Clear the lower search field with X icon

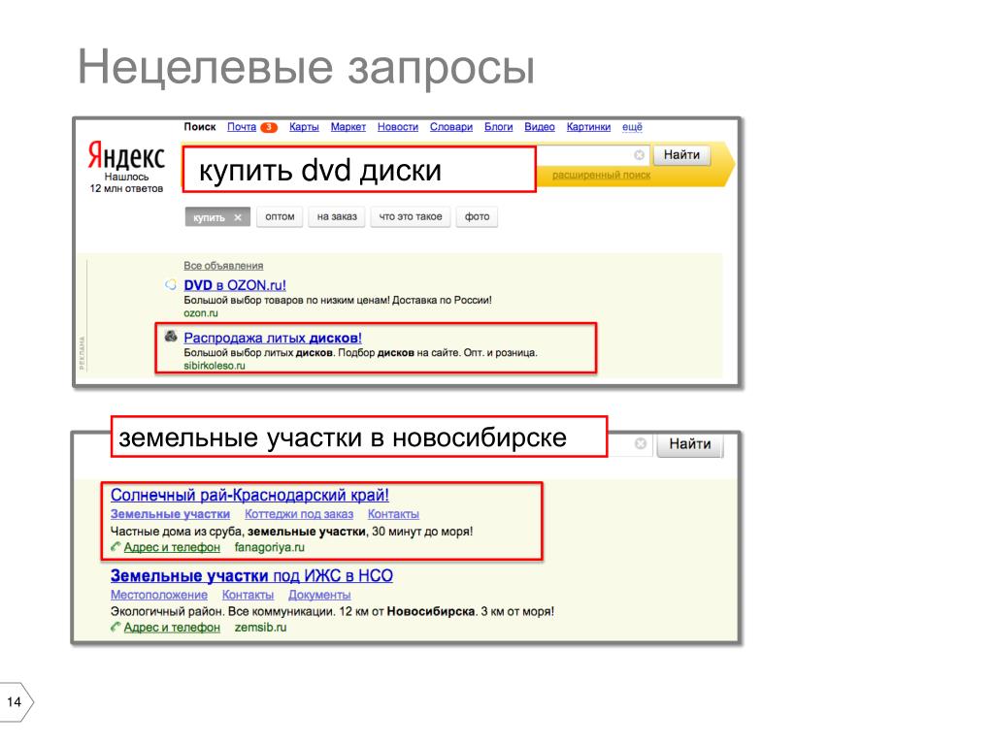[x=641, y=443]
